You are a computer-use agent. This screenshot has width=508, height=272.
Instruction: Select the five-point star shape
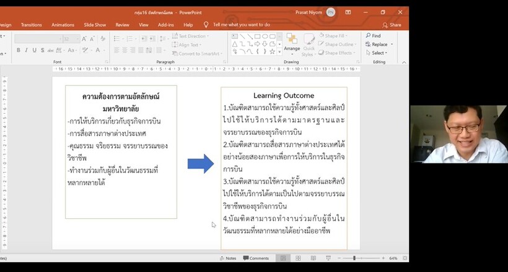[273, 51]
